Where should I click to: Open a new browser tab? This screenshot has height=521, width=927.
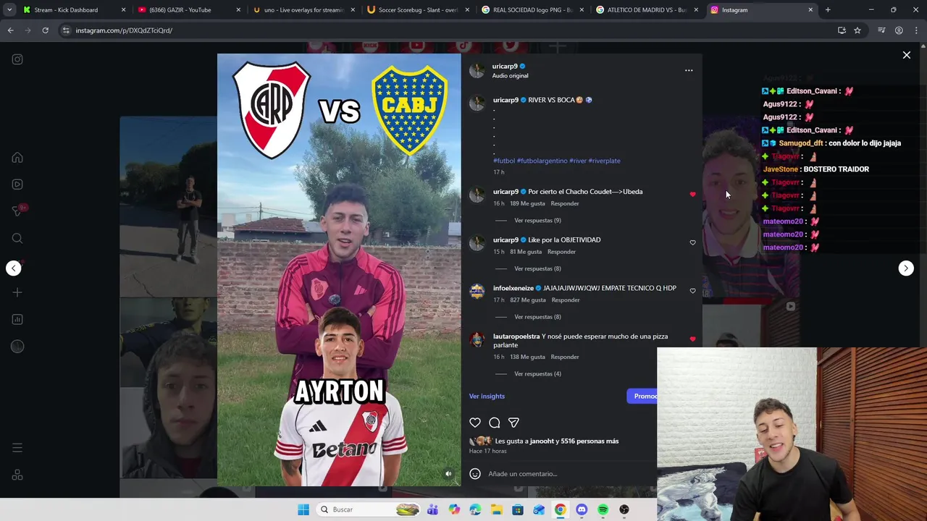click(828, 10)
